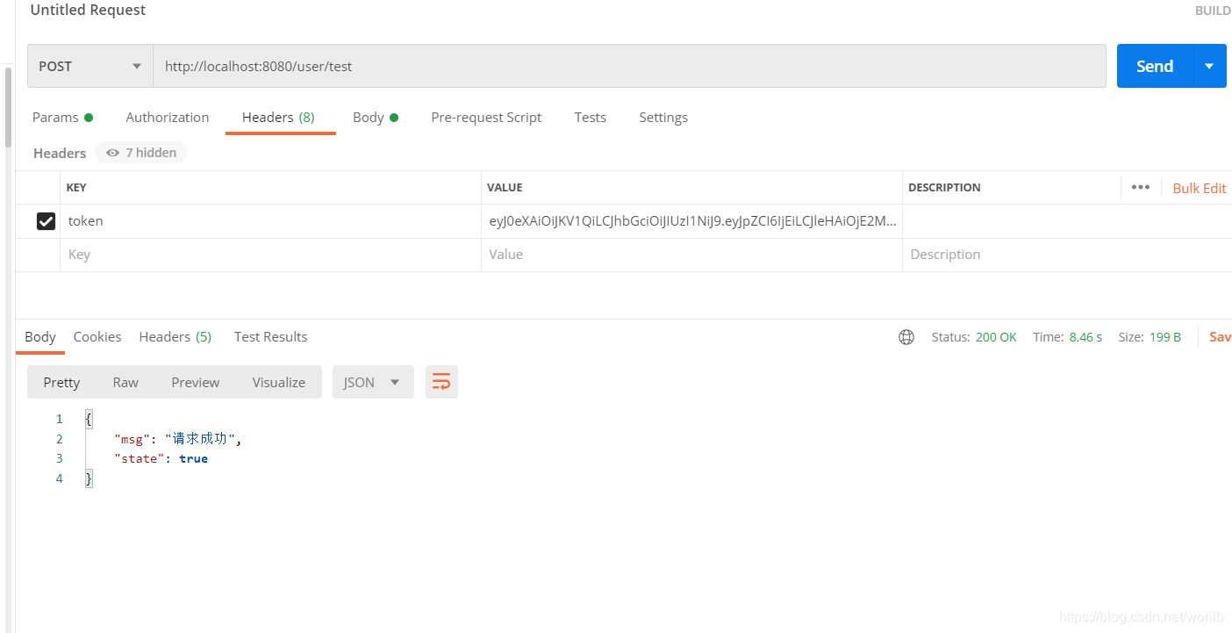Open the HTTP method POST dropdown
Image resolution: width=1232 pixels, height=633 pixels.
pyautogui.click(x=90, y=66)
